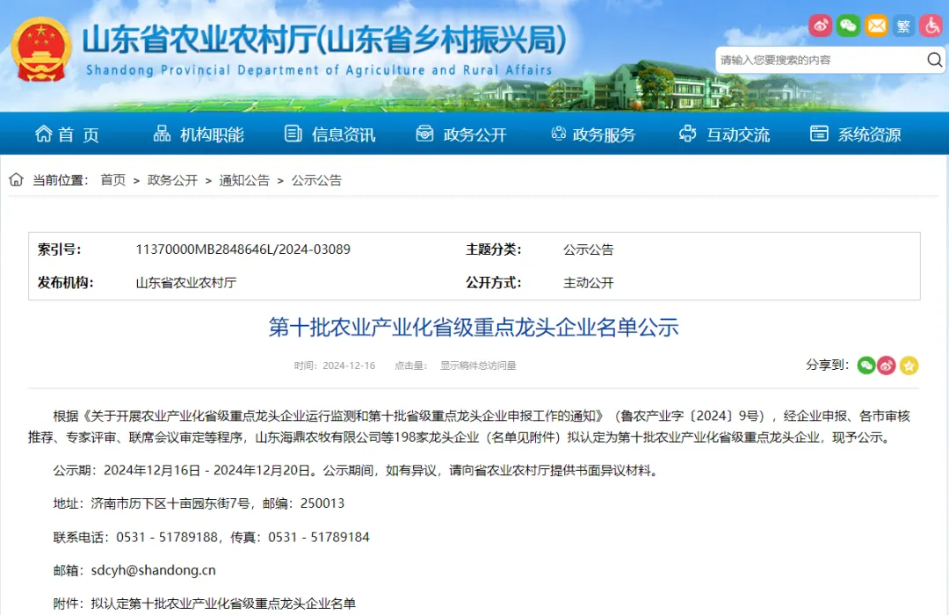
Task: Click the search input field
Action: pyautogui.click(x=821, y=60)
